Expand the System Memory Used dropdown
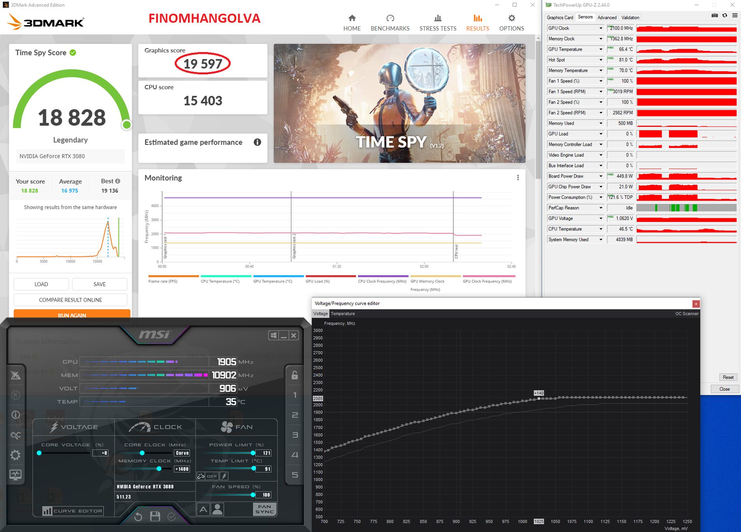 [x=601, y=240]
